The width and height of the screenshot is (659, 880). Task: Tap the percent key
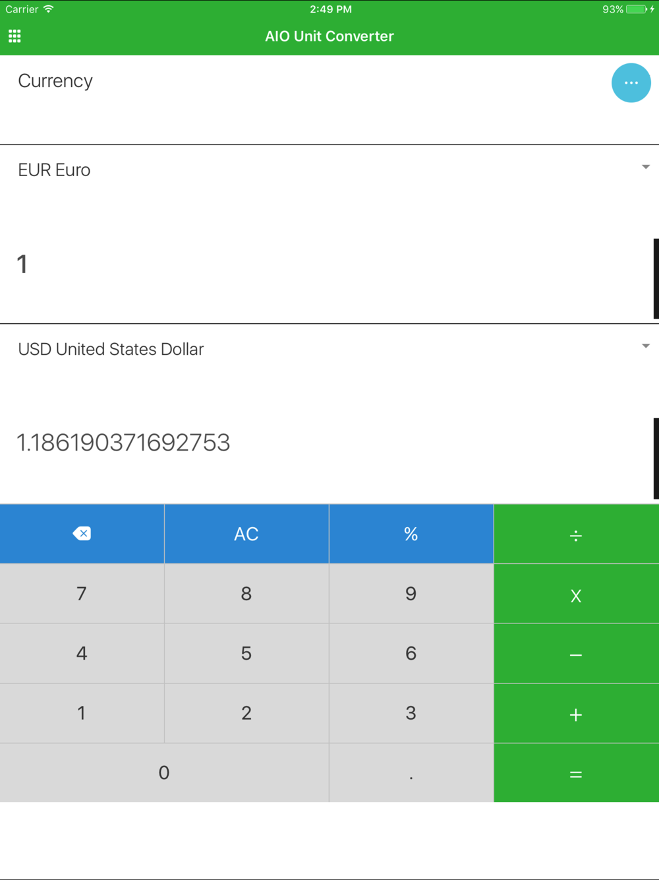[411, 534]
